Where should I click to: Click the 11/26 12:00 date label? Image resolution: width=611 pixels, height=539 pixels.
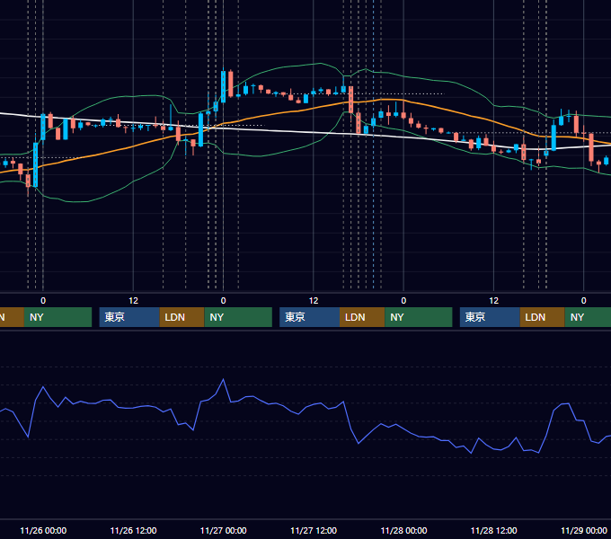click(x=133, y=530)
